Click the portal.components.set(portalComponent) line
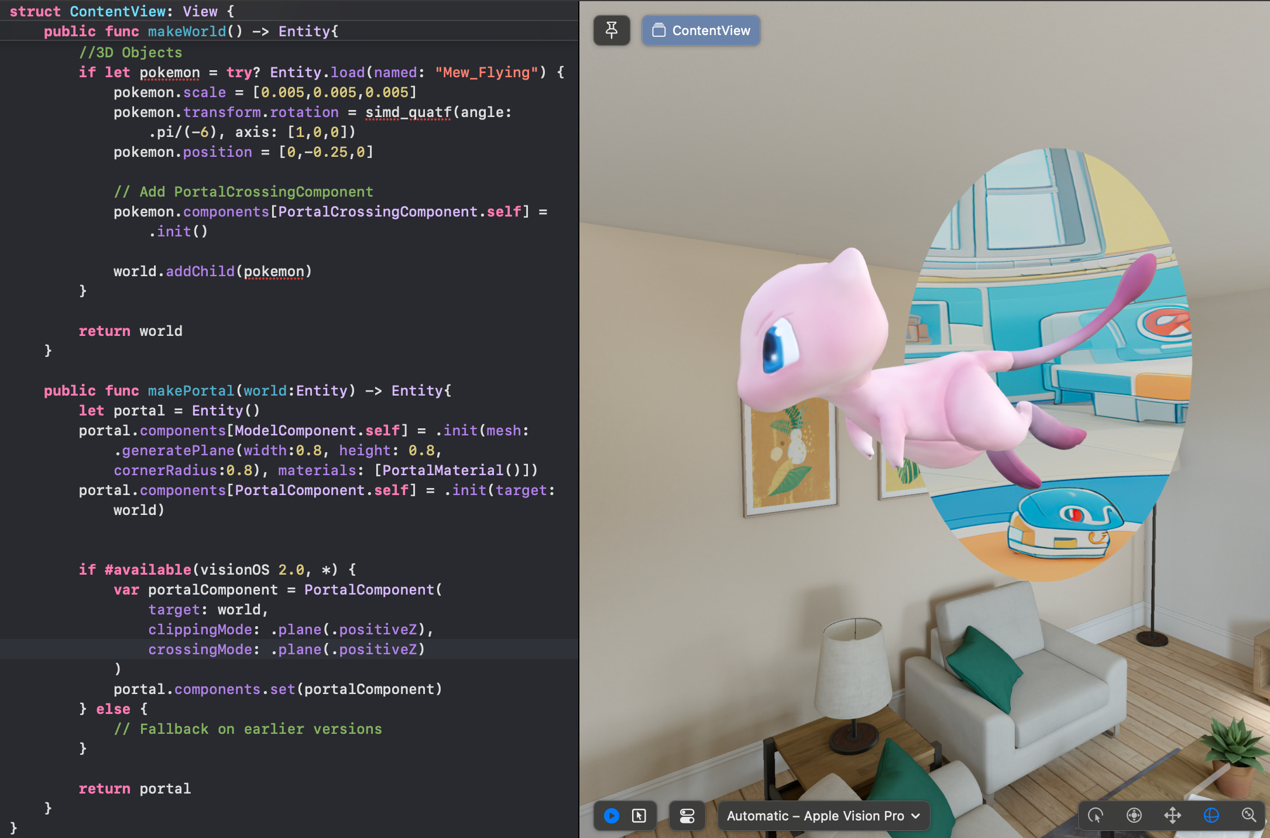The height and width of the screenshot is (838, 1270). pyautogui.click(x=278, y=689)
